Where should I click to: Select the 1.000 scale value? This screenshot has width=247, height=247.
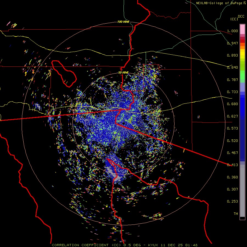[232, 31]
